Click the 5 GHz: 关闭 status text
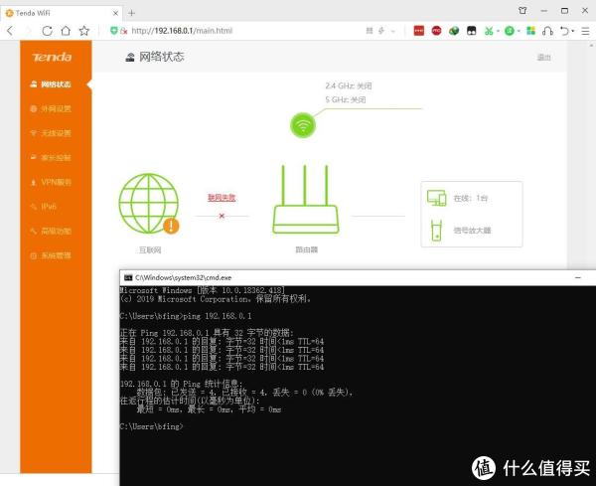 click(346, 99)
